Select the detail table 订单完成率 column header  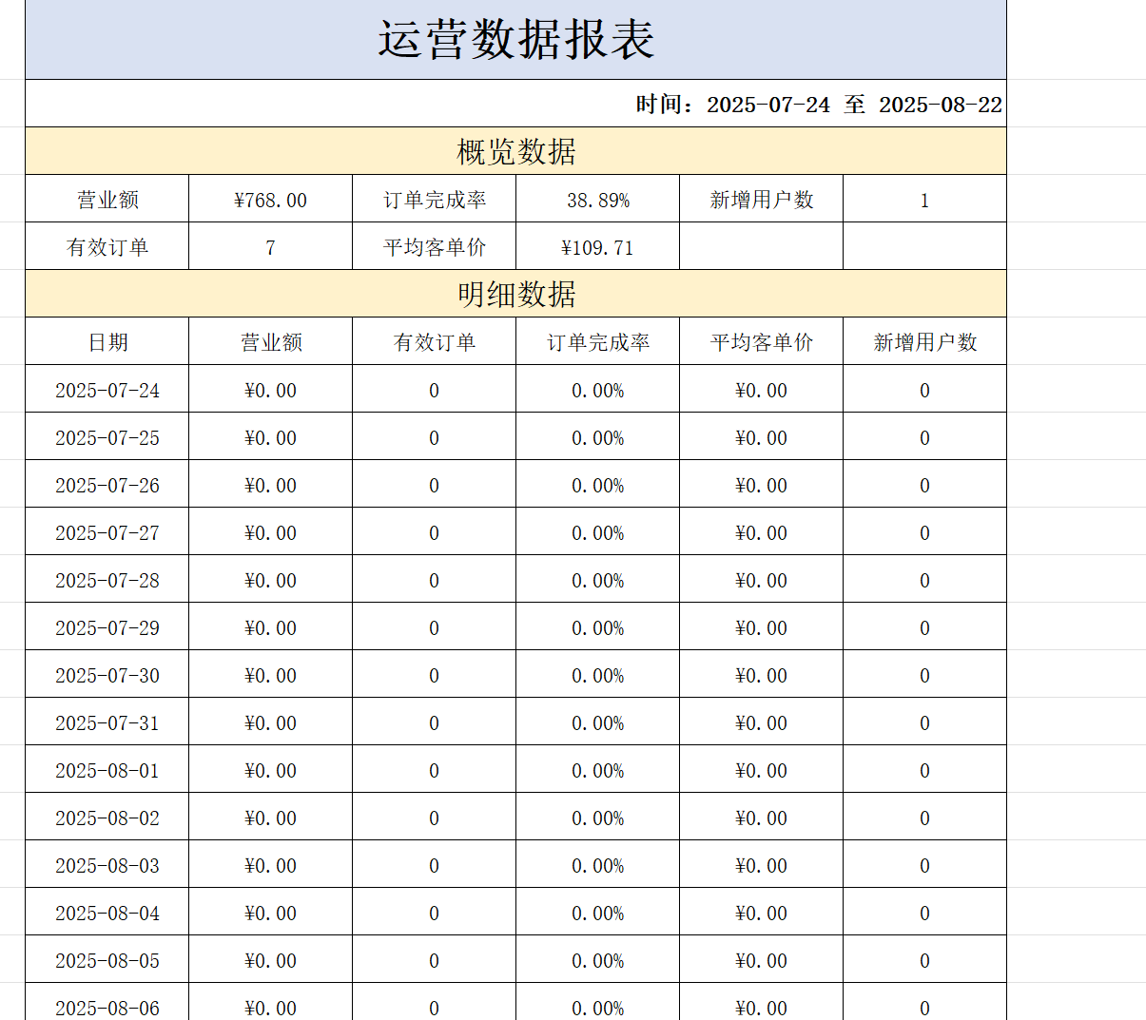click(598, 341)
